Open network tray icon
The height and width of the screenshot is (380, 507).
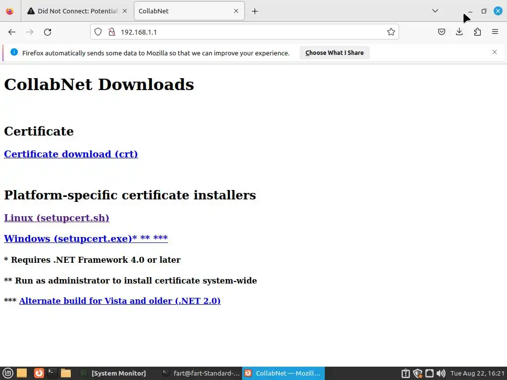(x=429, y=373)
